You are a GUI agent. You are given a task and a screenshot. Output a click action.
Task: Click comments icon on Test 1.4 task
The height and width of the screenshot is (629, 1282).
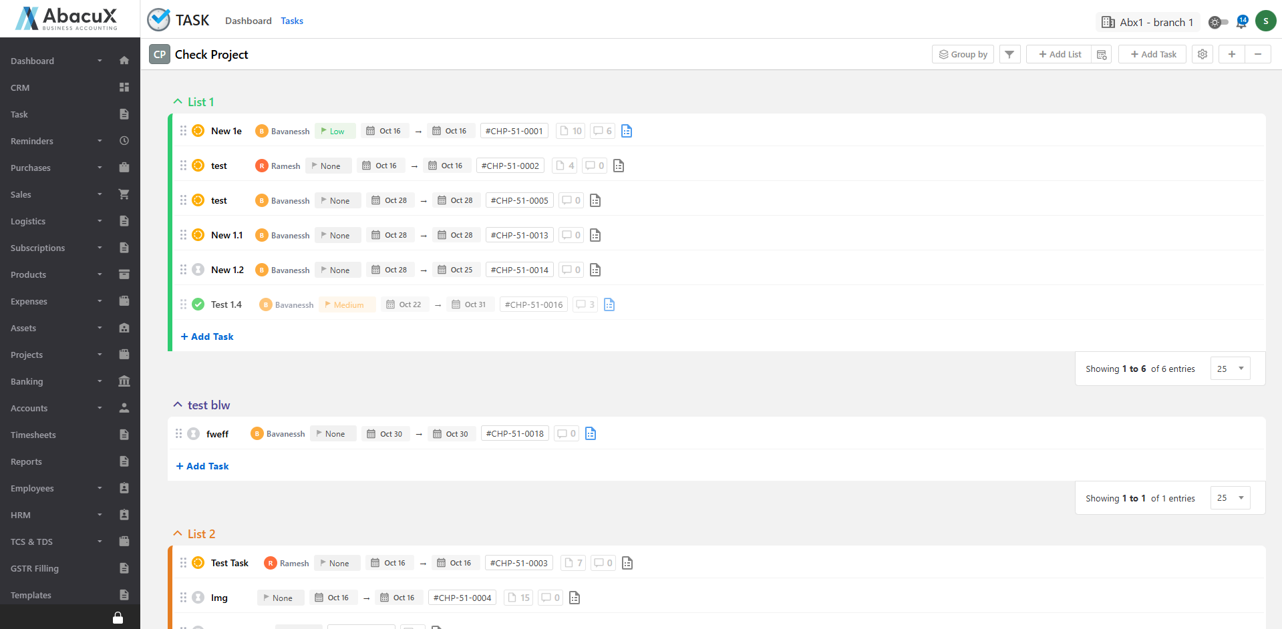click(585, 305)
